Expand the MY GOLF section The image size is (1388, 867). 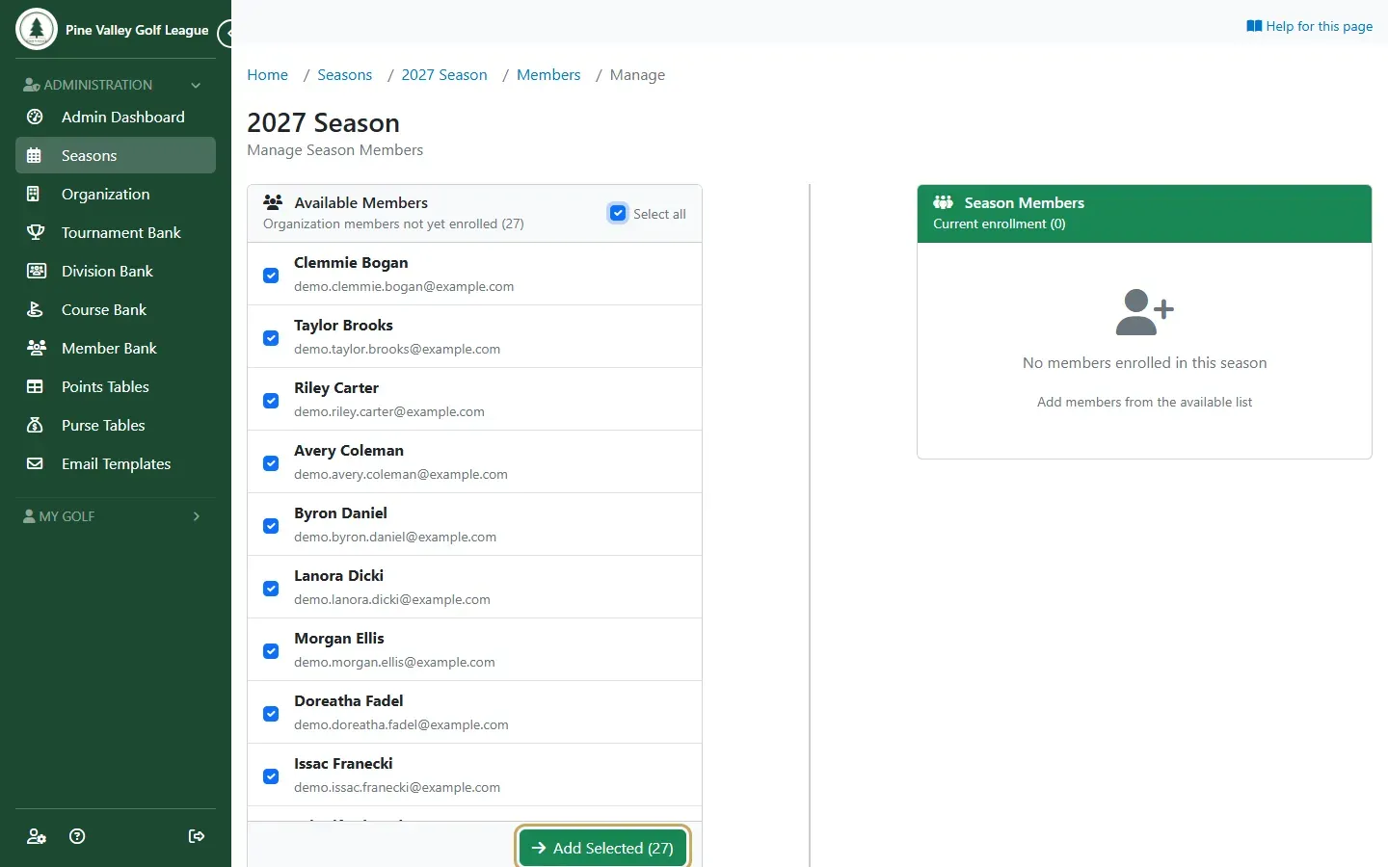115,516
